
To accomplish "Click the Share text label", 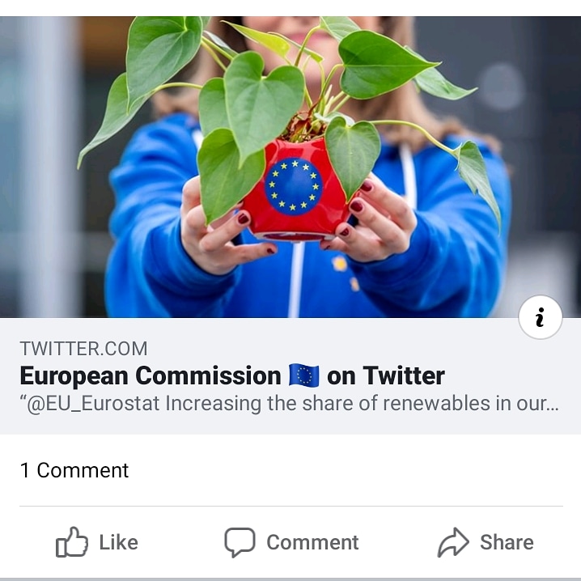I will pos(507,542).
